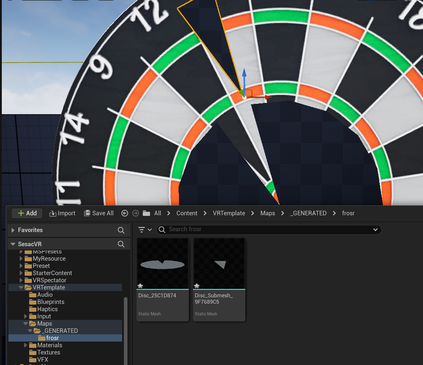Collapse the Maps folder arrow
This screenshot has height=365, width=423.
26,324
